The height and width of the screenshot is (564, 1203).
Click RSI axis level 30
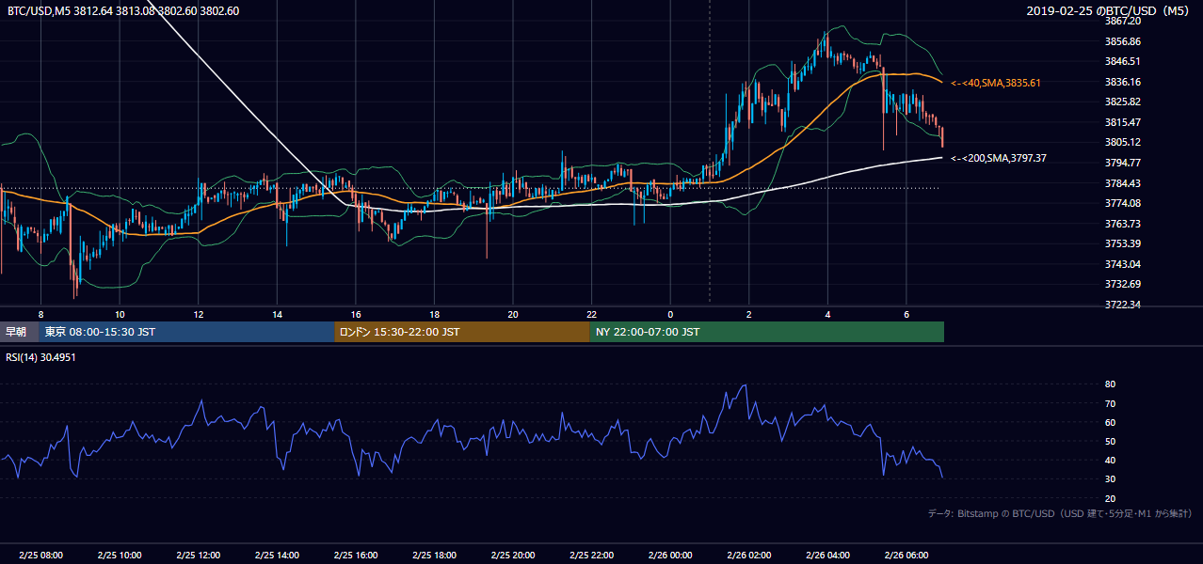point(1110,478)
